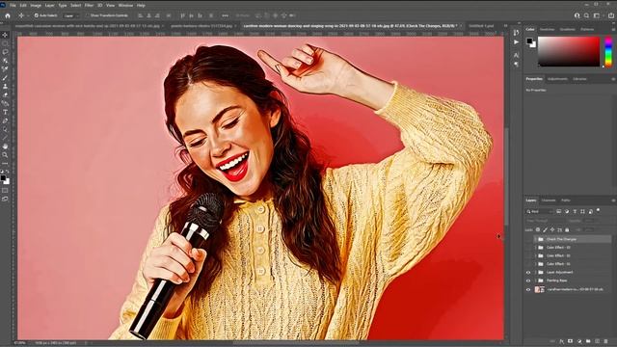The width and height of the screenshot is (617, 347).
Task: Open the Auto-Select Layer dropdown
Action: click(x=70, y=15)
